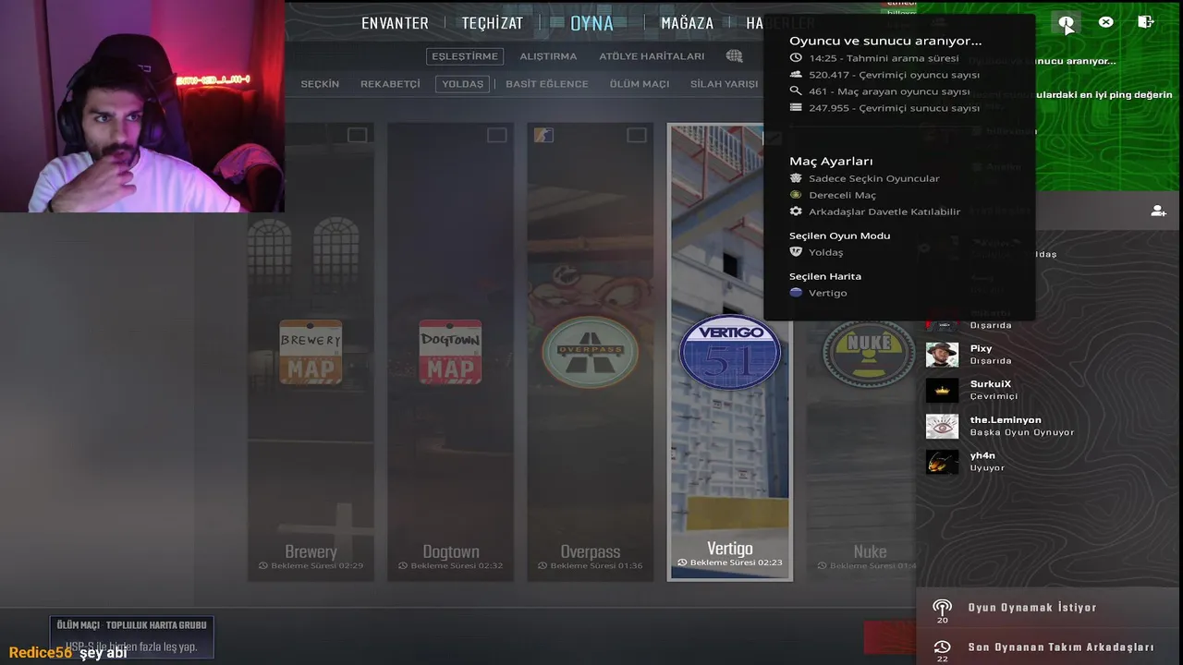Select the Dogtown map card

[x=450, y=353]
